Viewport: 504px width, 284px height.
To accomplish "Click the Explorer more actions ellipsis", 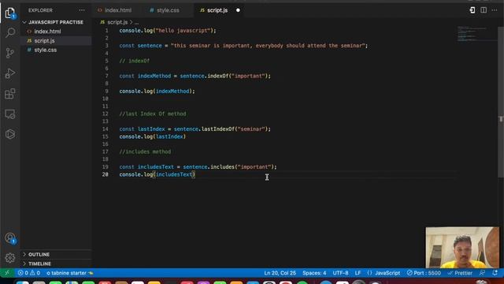I will tap(82, 10).
